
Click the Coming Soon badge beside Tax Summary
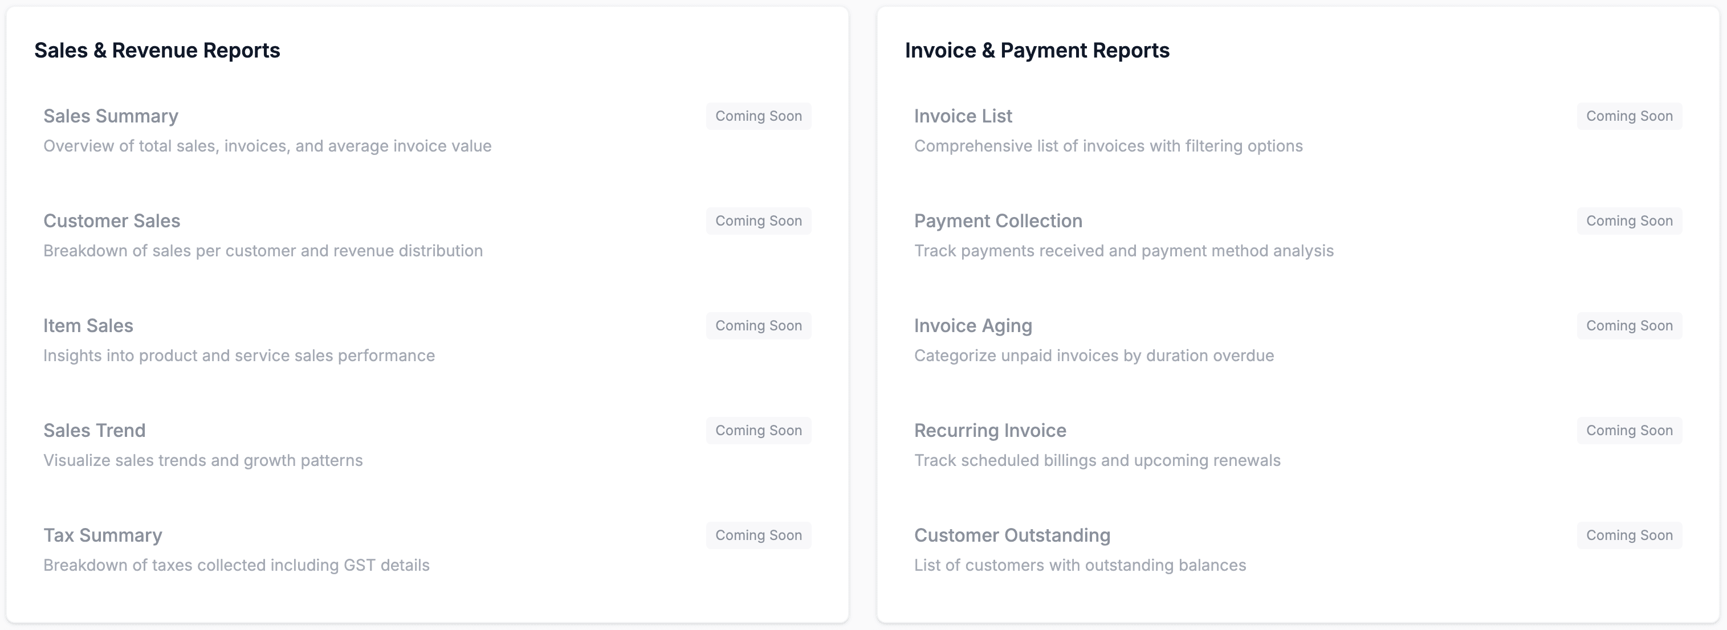pyautogui.click(x=758, y=535)
